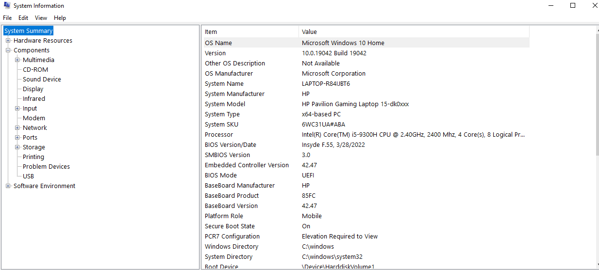Open the File menu
The height and width of the screenshot is (270, 599).
[7, 18]
